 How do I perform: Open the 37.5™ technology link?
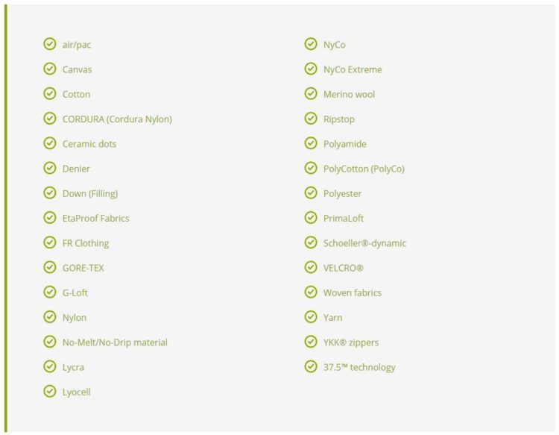coord(359,366)
